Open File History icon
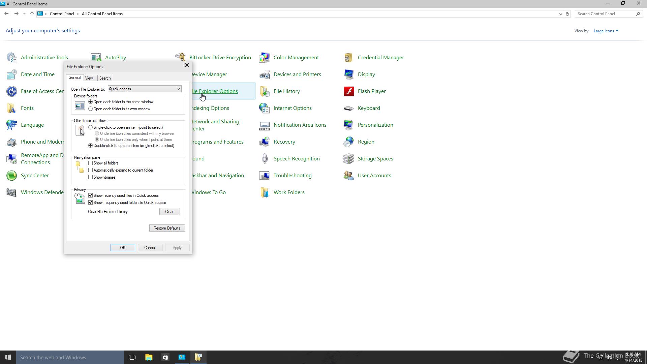Viewport: 647px width, 364px height. coord(265,91)
